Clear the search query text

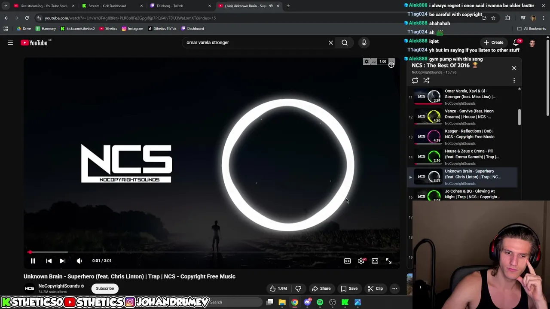coord(331,42)
